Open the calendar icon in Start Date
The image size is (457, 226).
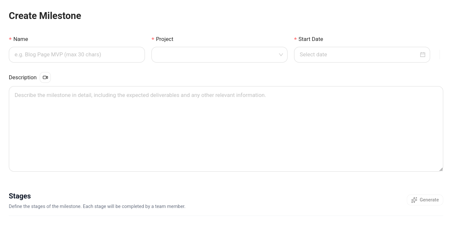[423, 55]
